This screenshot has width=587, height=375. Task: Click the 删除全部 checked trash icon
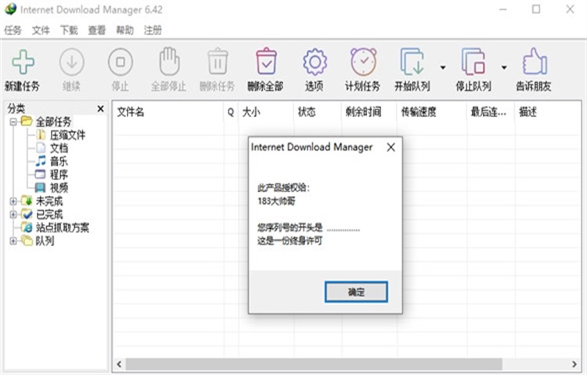pyautogui.click(x=266, y=62)
